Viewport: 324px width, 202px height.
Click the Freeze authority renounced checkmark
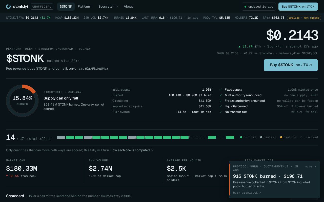click(x=221, y=101)
